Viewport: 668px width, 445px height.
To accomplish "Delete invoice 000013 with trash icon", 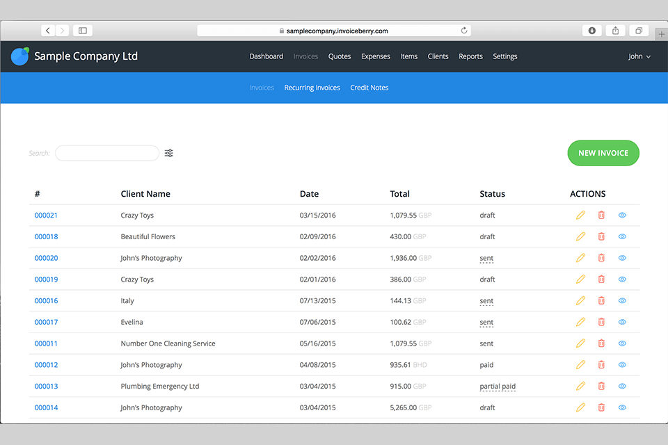I will click(x=601, y=386).
